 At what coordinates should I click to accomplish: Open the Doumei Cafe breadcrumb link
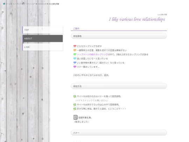(42, 4)
